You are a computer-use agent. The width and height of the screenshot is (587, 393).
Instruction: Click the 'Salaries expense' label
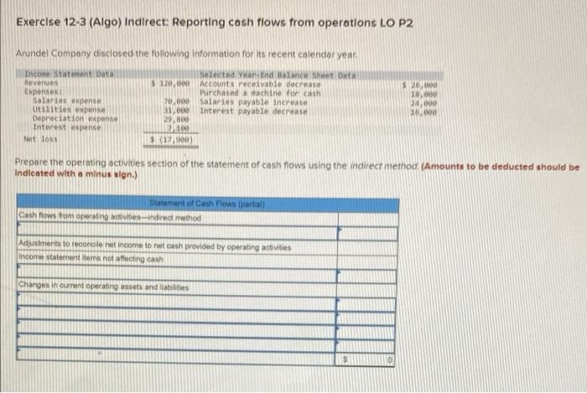(x=67, y=101)
